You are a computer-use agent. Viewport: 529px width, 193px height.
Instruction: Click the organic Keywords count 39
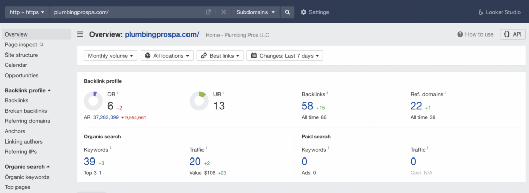tap(89, 162)
